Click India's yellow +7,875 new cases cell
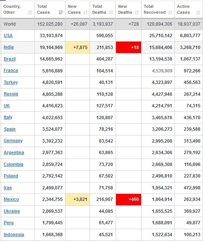This screenshot has height=241, width=203. 77,47
